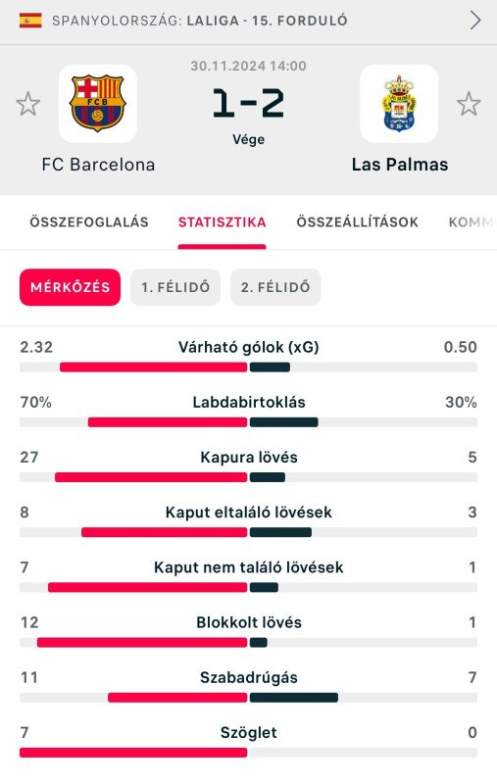The width and height of the screenshot is (497, 784).
Task: Favorite Las Palmas with the star
Action: (469, 104)
